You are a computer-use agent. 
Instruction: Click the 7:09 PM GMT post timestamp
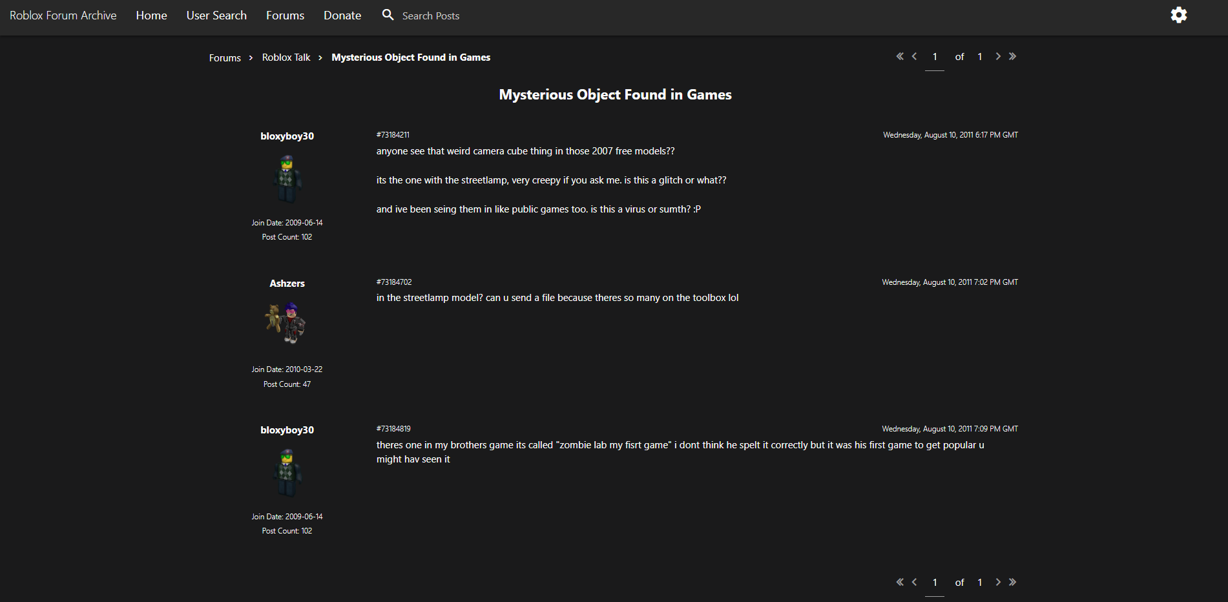click(x=950, y=429)
